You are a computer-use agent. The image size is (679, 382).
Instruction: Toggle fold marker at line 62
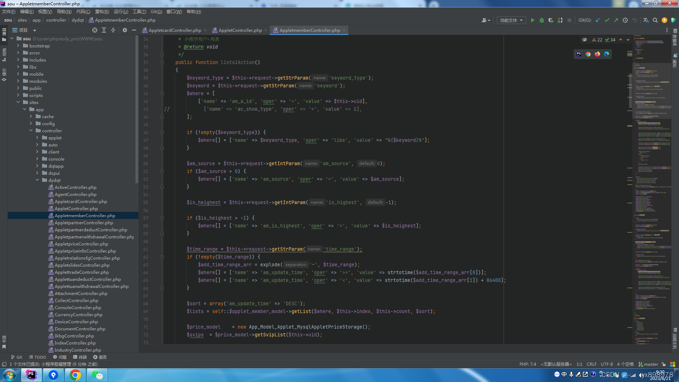162,257
